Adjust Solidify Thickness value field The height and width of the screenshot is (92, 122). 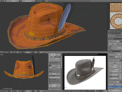pos(115,65)
